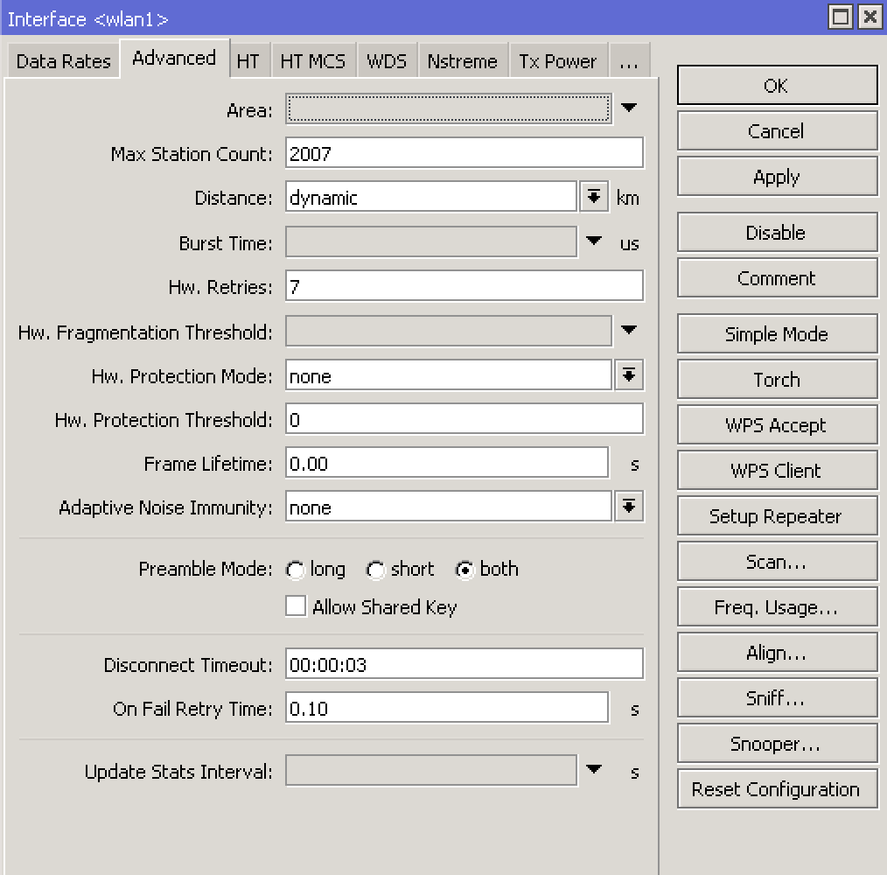The image size is (887, 875).
Task: Expand the Area field arrow
Action: pyautogui.click(x=628, y=107)
